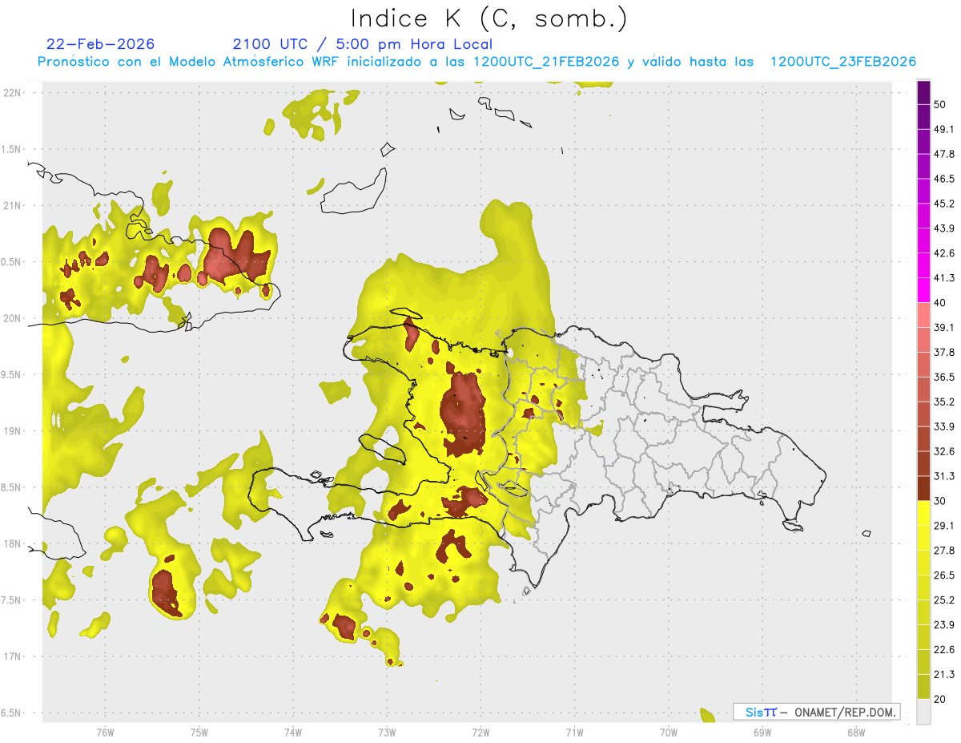Pick the magenta swatch between 40 and 41.3
Image resolution: width=961 pixels, height=743 pixels.
923,291
